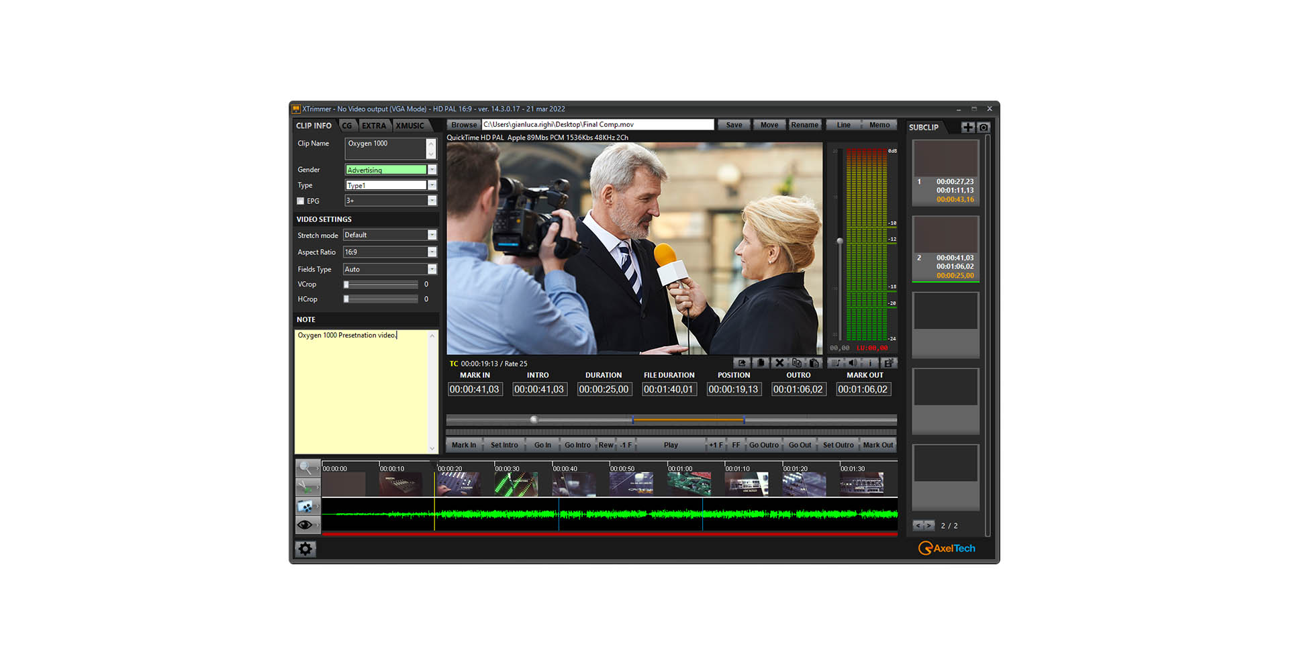This screenshot has width=1289, height=671.
Task: Toggle the Line button in the top bar
Action: 843,125
